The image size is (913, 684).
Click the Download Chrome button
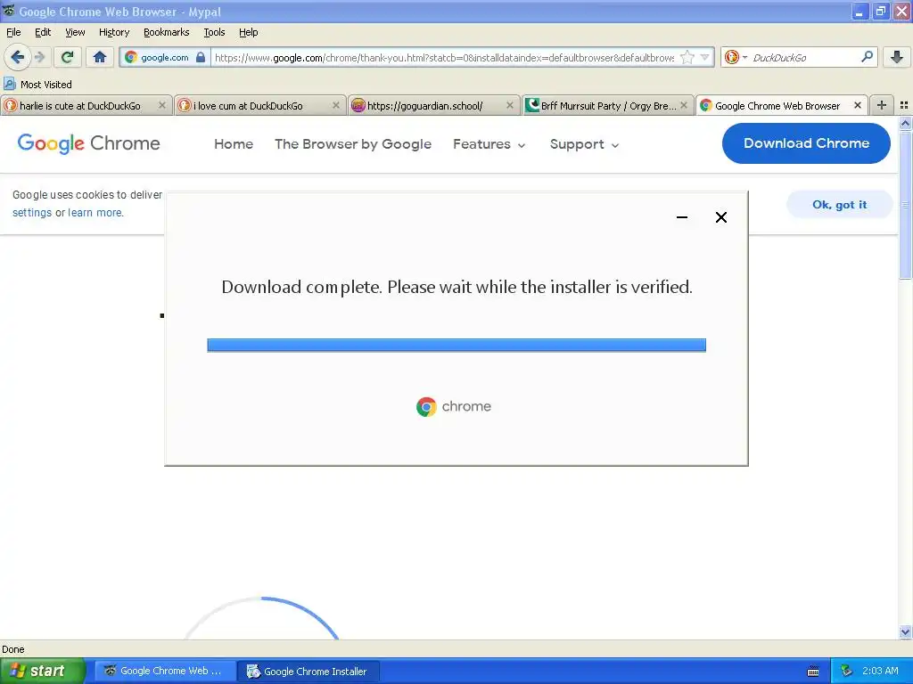pos(806,143)
